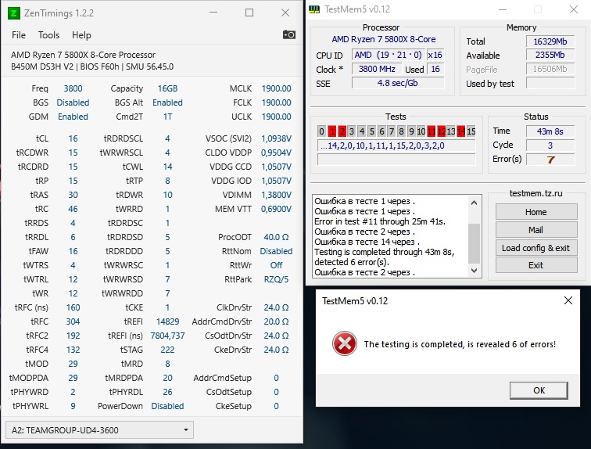591x449 pixels.
Task: Click AMD Ryzen 7 5800X 8-Core text in TestMem5
Action: (383, 39)
